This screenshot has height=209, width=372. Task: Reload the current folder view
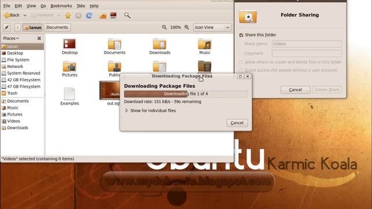[x=89, y=16]
